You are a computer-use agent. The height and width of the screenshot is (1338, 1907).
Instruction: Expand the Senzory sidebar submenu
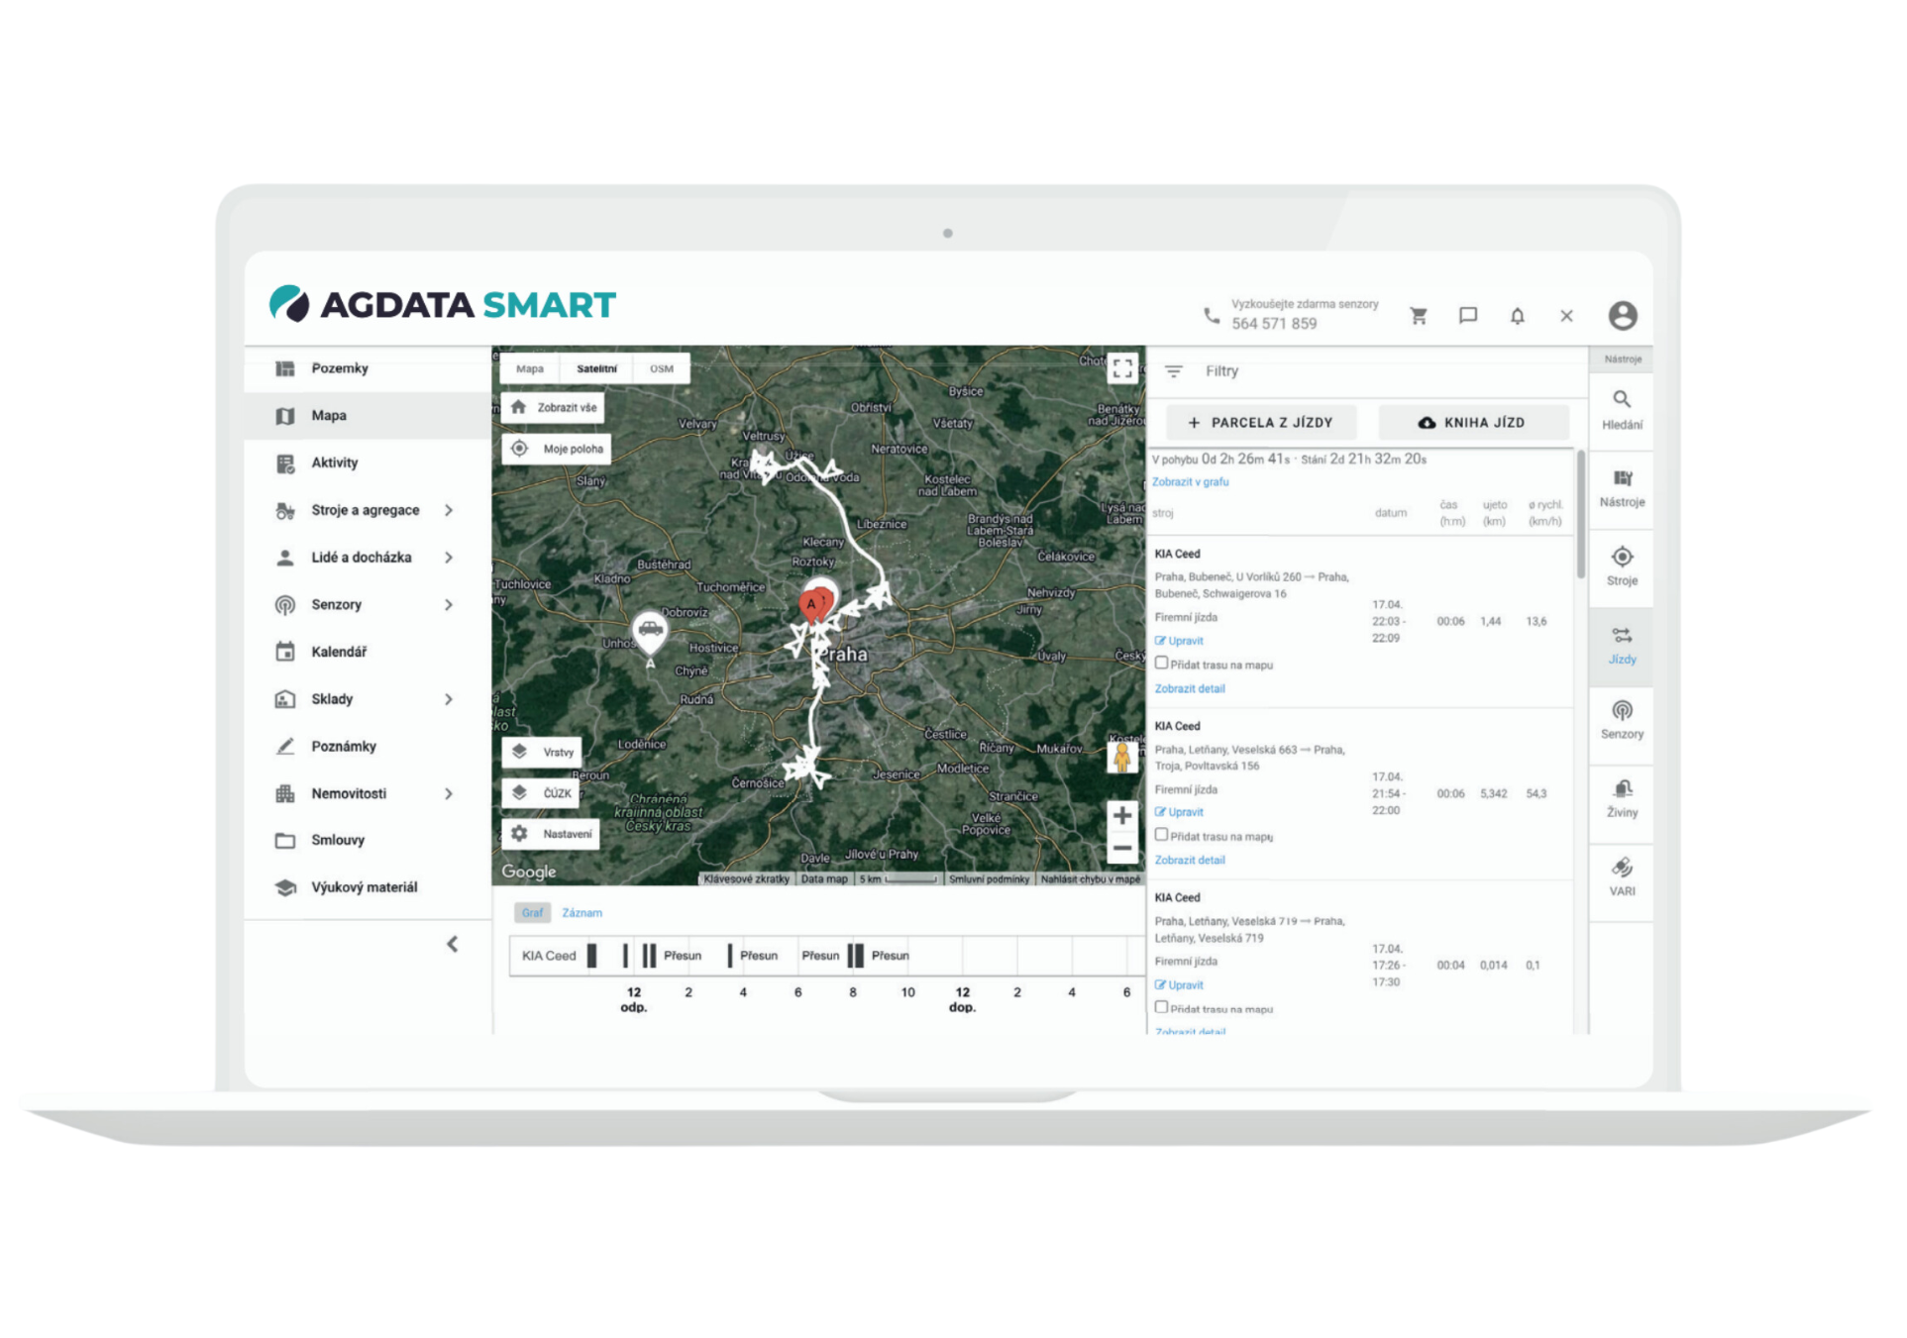[449, 605]
